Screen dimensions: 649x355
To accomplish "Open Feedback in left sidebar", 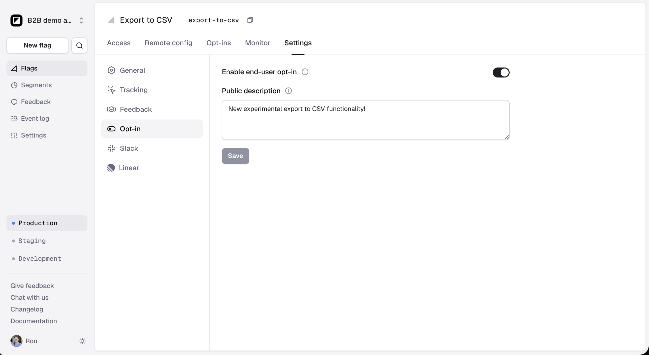I will click(47, 102).
